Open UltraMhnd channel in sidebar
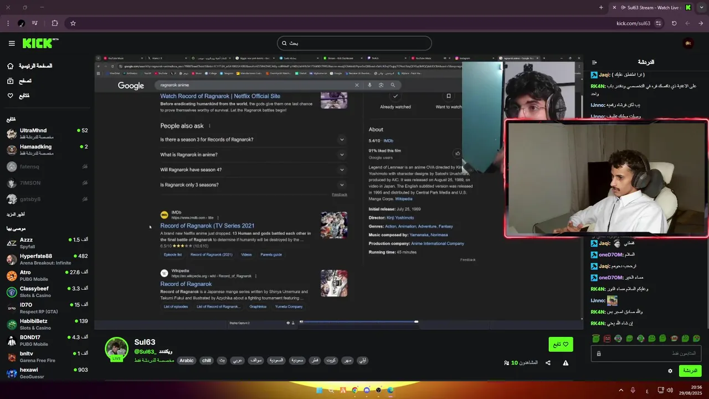 point(47,134)
